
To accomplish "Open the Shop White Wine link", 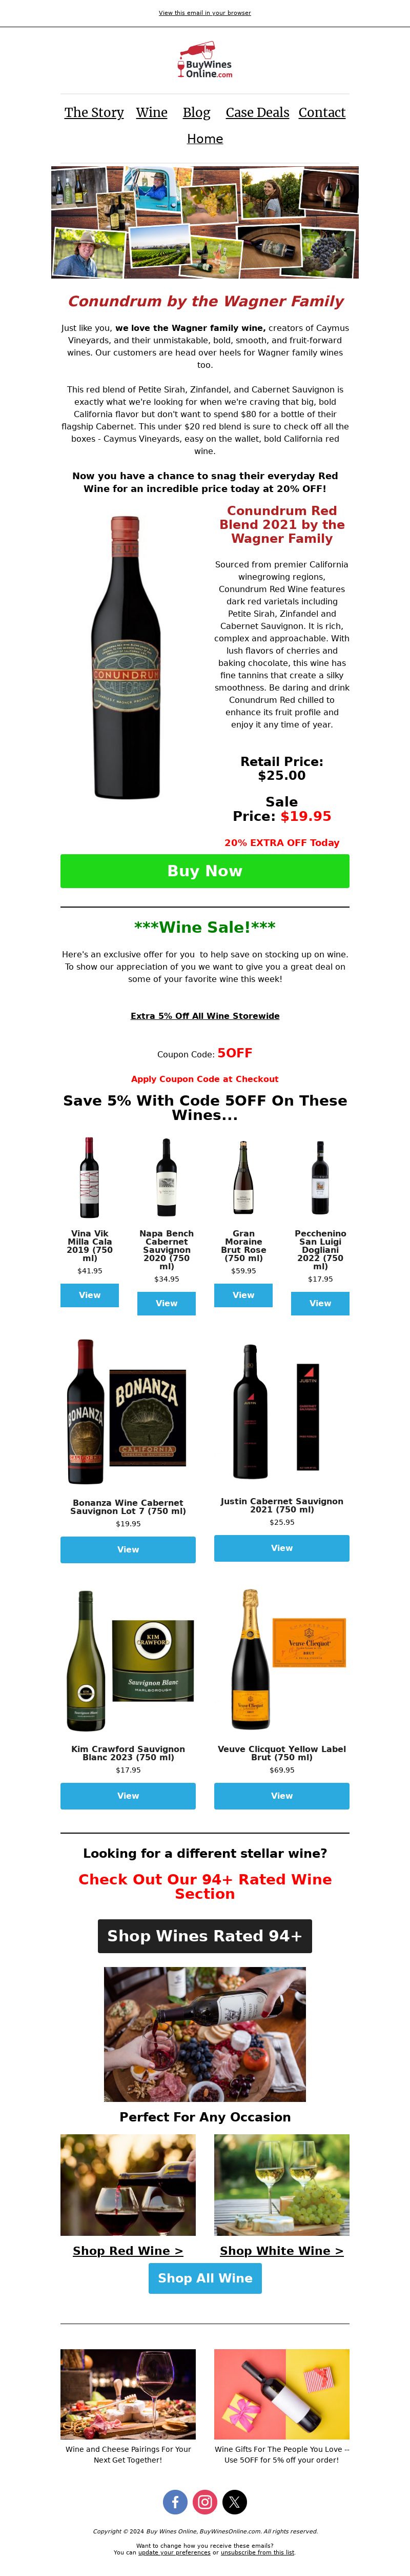I will (282, 2250).
